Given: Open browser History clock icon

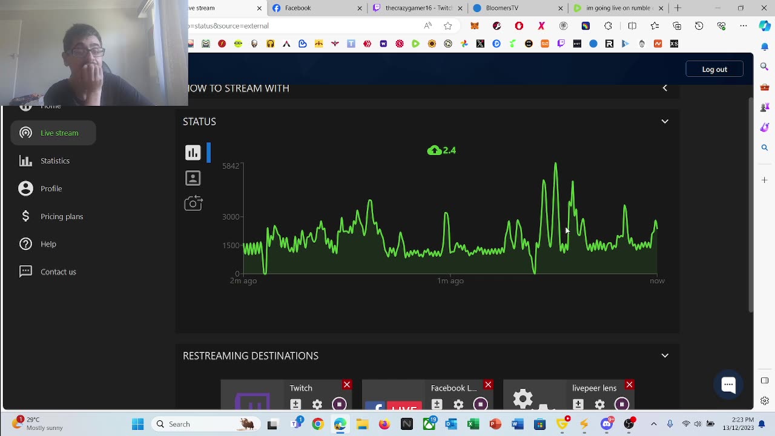Looking at the screenshot, I should pos(699,26).
